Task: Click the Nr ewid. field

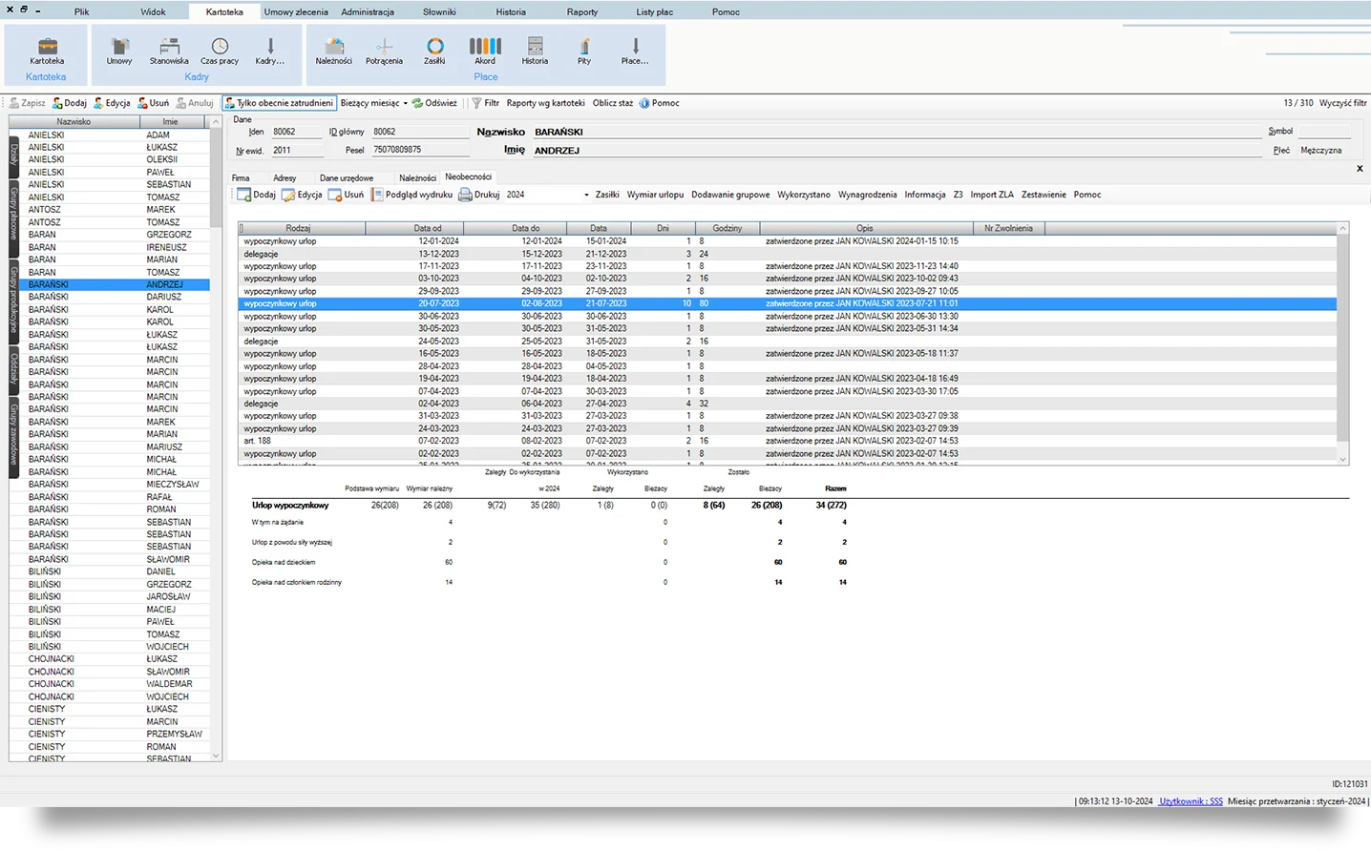Action: click(x=296, y=150)
